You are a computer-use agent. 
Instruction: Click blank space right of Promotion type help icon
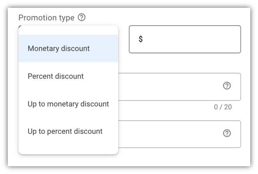[x=155, y=18]
